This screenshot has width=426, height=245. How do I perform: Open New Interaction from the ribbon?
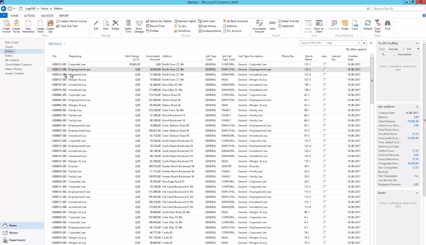point(28,26)
